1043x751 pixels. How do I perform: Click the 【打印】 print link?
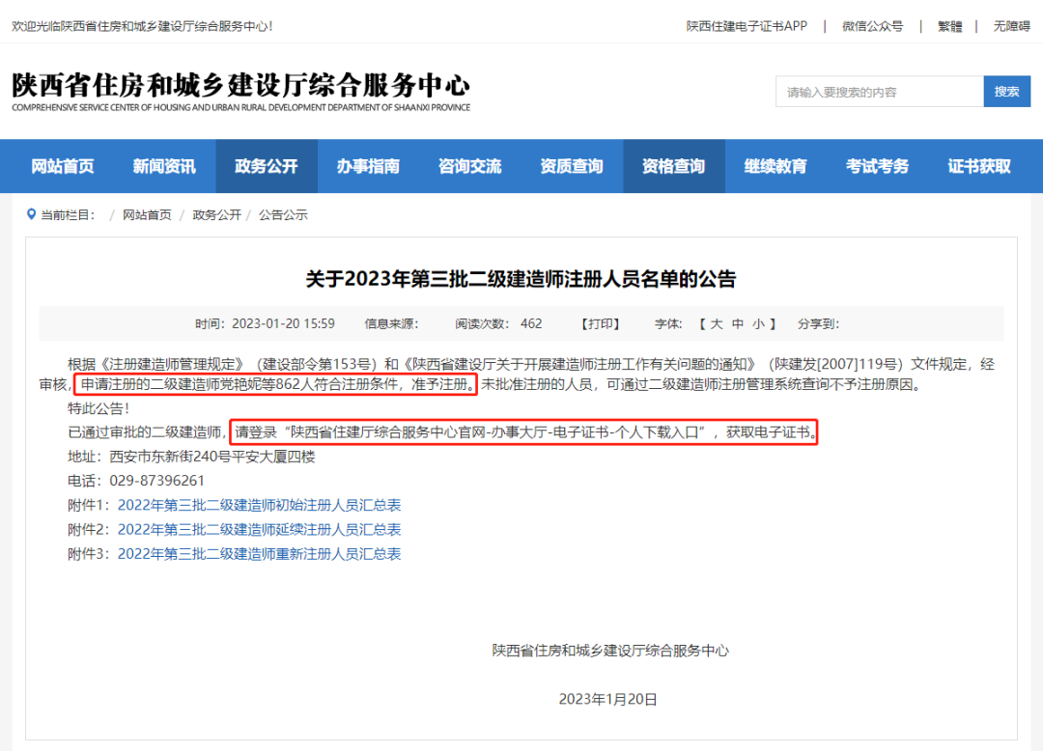[x=600, y=323]
